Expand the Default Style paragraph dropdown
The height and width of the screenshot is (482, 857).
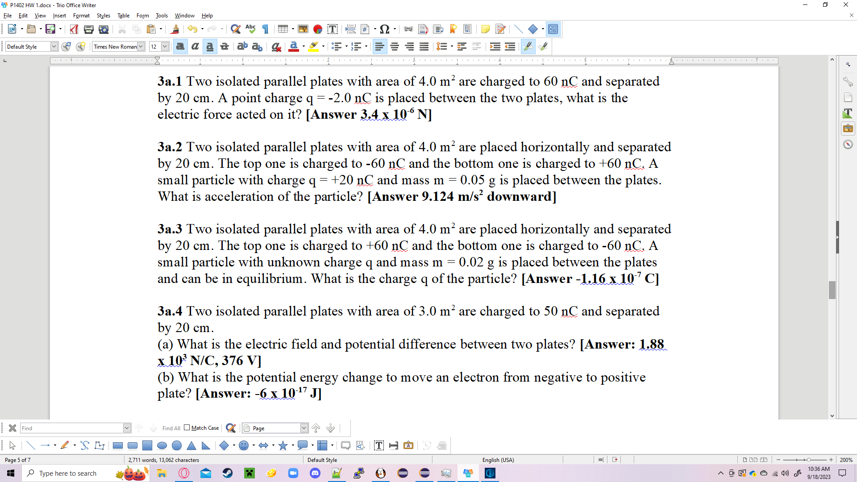[x=54, y=46]
